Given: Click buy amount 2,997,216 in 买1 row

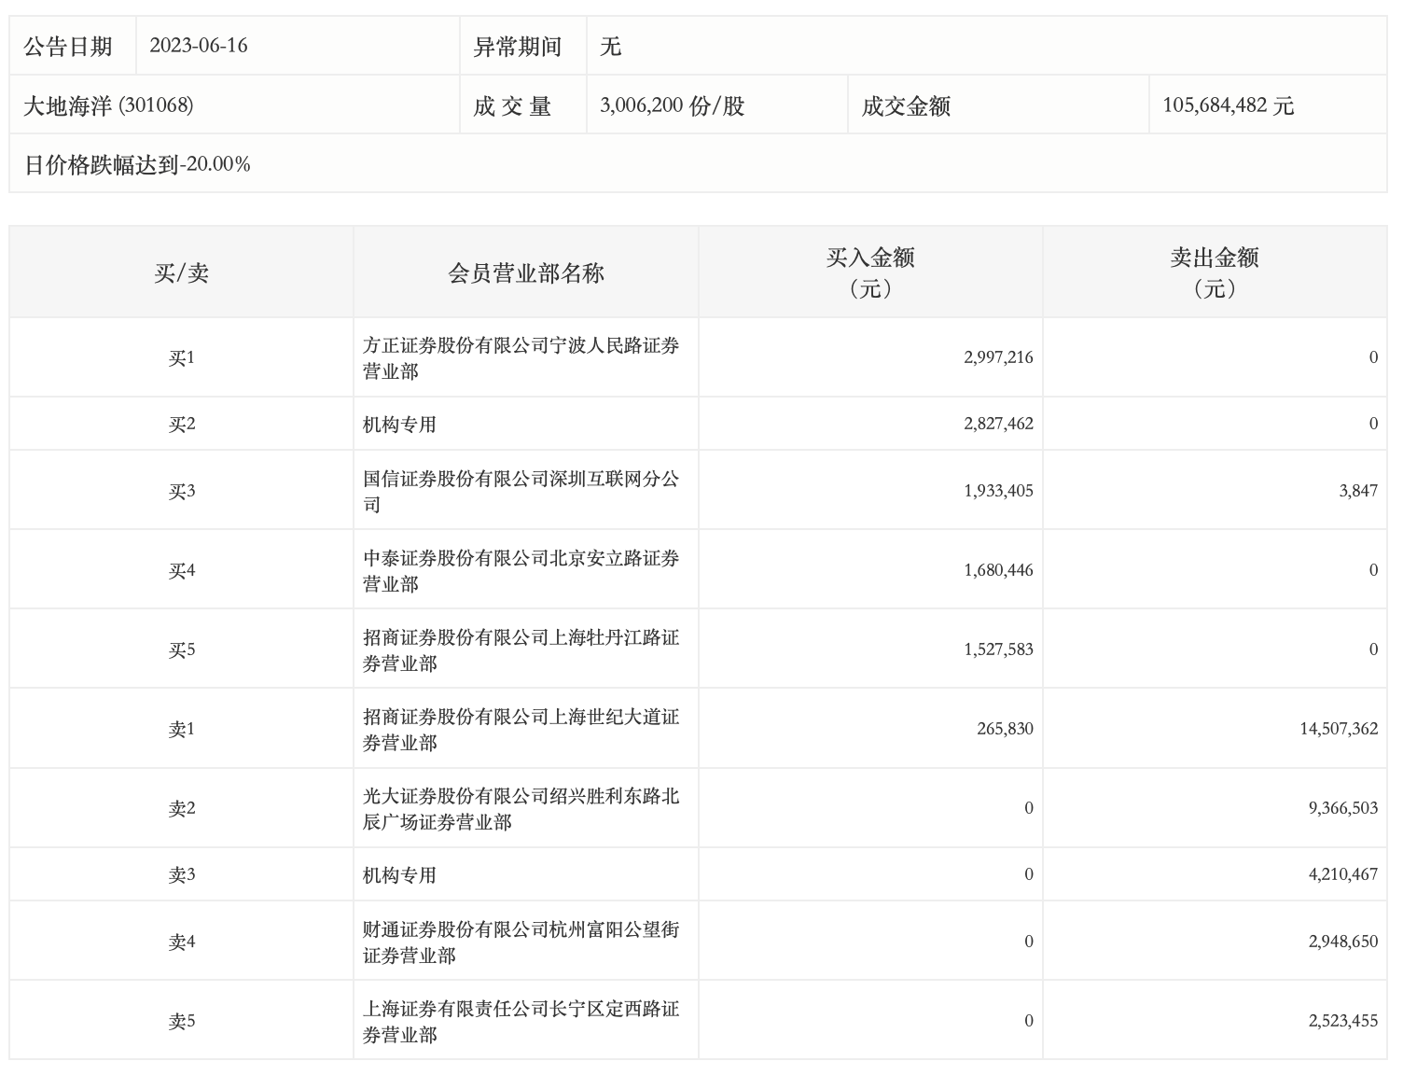Looking at the screenshot, I should coord(998,357).
